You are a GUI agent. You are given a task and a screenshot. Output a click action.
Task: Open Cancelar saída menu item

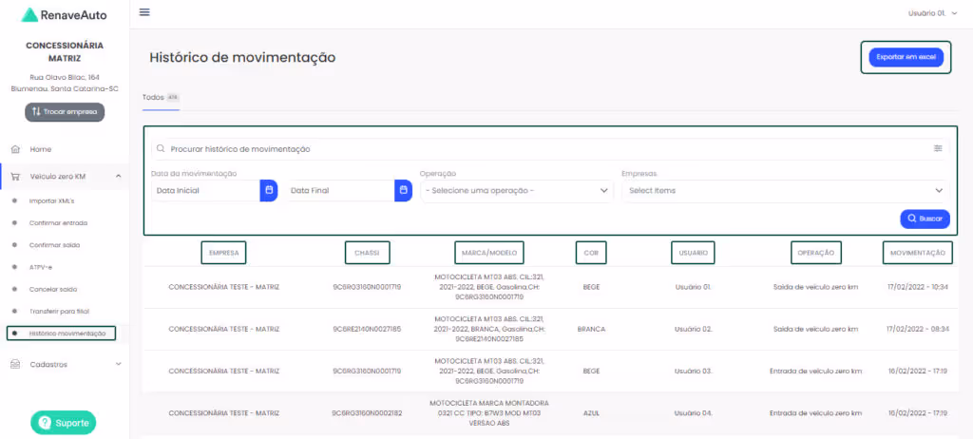pyautogui.click(x=53, y=290)
